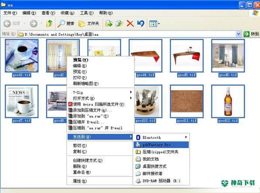Click the WinRAR icon beside Add to archive
The height and width of the screenshot is (193, 260).
[x=70, y=110]
